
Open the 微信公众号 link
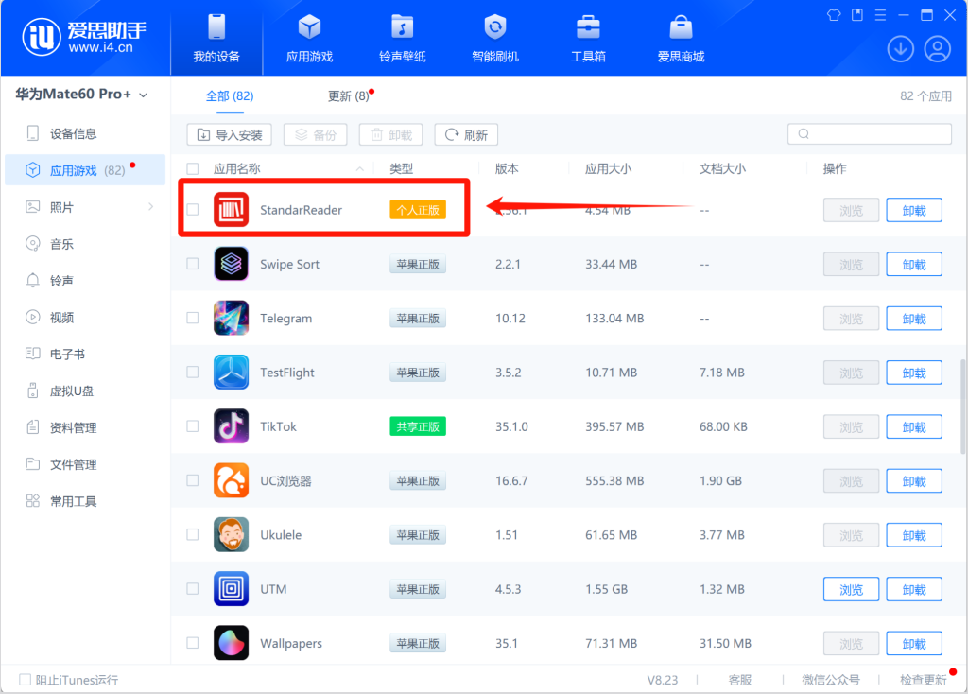point(830,680)
